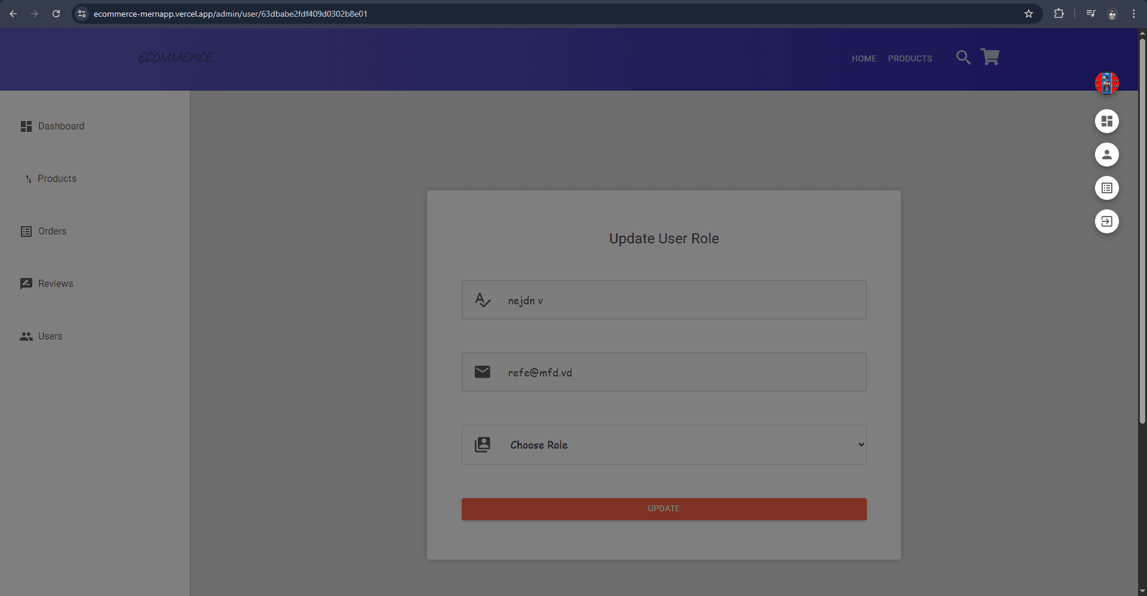Viewport: 1147px width, 596px height.
Task: Click the user avatar thumbnail top right
Action: [1106, 83]
